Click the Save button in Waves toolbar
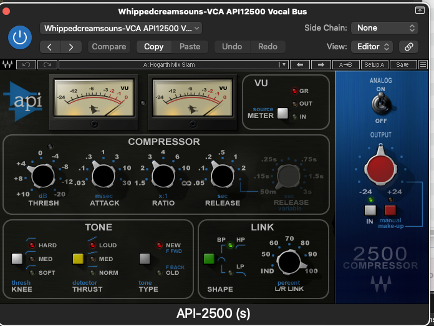This screenshot has height=326, width=434. [403, 64]
